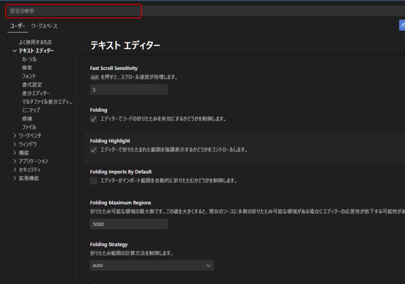The height and width of the screenshot is (284, 405).
Task: Switch to the ワークスペース tab
Action: [44, 26]
